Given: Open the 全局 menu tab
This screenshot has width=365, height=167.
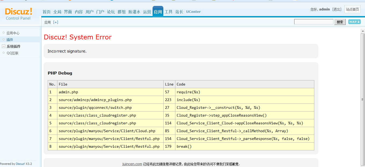Looking at the screenshot, I should [57, 12].
